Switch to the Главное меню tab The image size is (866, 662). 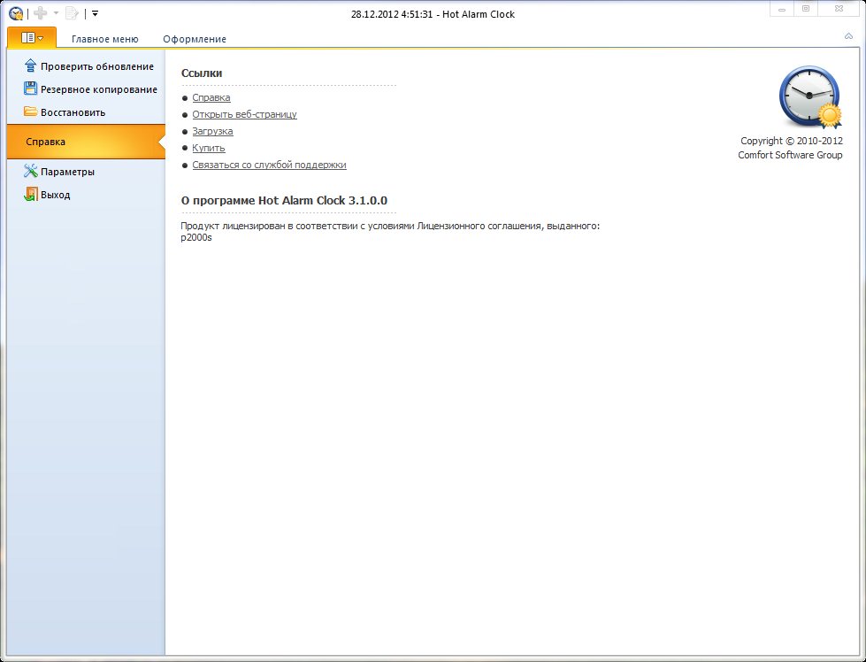coord(105,39)
